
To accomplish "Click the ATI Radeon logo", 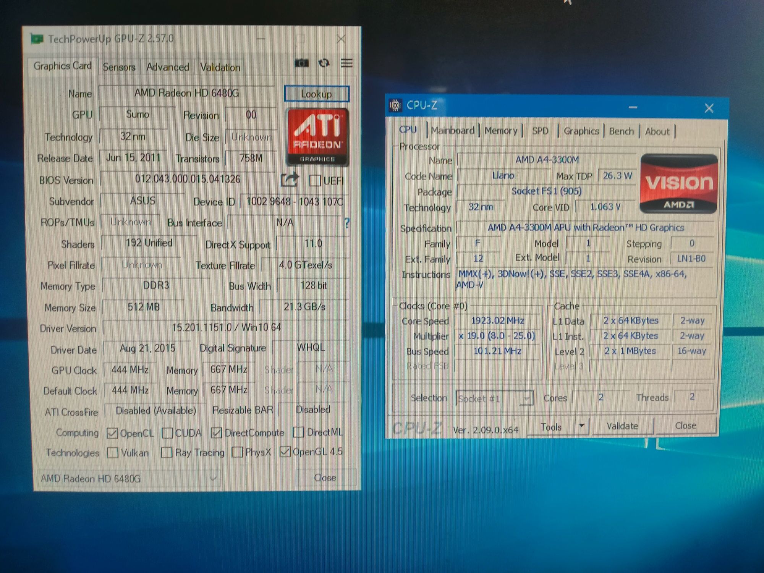I will (317, 137).
